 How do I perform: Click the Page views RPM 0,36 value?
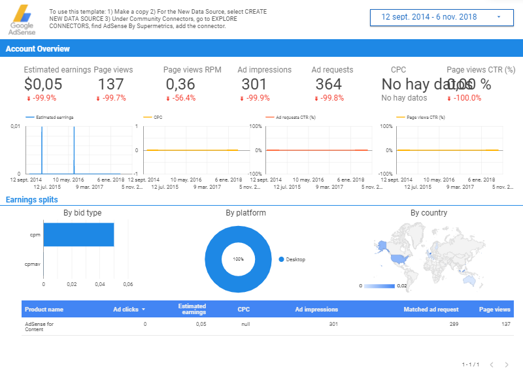click(x=180, y=84)
